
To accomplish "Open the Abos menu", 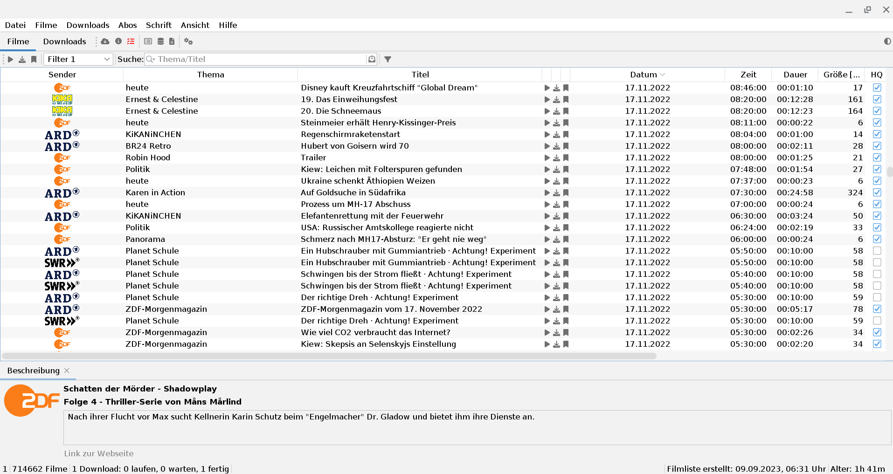I will [127, 25].
